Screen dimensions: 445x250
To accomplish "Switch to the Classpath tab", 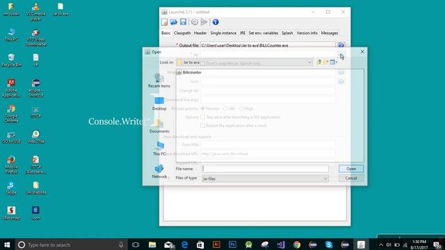I will tap(182, 33).
